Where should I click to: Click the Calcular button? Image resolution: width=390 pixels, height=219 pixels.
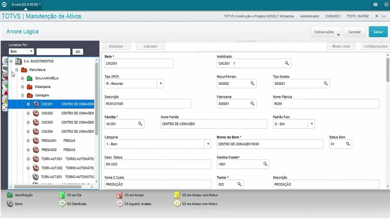(150, 46)
